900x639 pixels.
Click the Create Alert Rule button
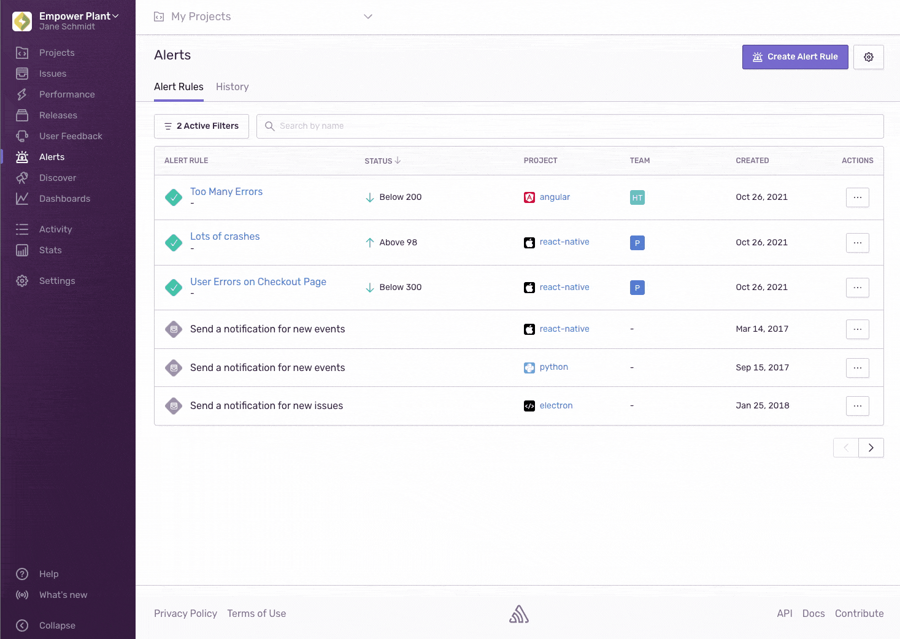[x=794, y=57]
